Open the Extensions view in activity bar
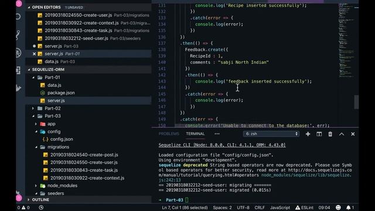Viewport: 375px width, 211px height. tap(18, 70)
